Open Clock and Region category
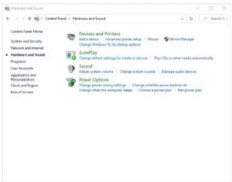This screenshot has width=232, height=182. coord(24,85)
